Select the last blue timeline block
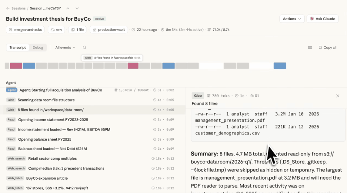Screen dimensions: 347x193 pyautogui.click(x=280, y=66)
